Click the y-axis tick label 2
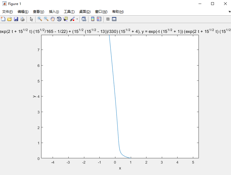Screen dimensions: 231x175 click(38, 128)
